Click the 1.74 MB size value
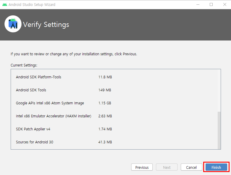This screenshot has width=231, height=175. [x=105, y=129]
